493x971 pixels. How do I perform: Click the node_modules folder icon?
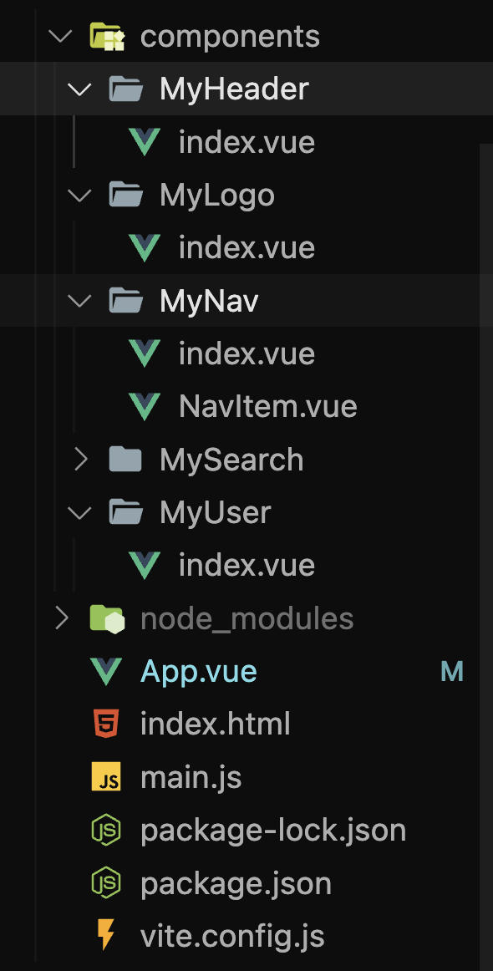pos(107,618)
